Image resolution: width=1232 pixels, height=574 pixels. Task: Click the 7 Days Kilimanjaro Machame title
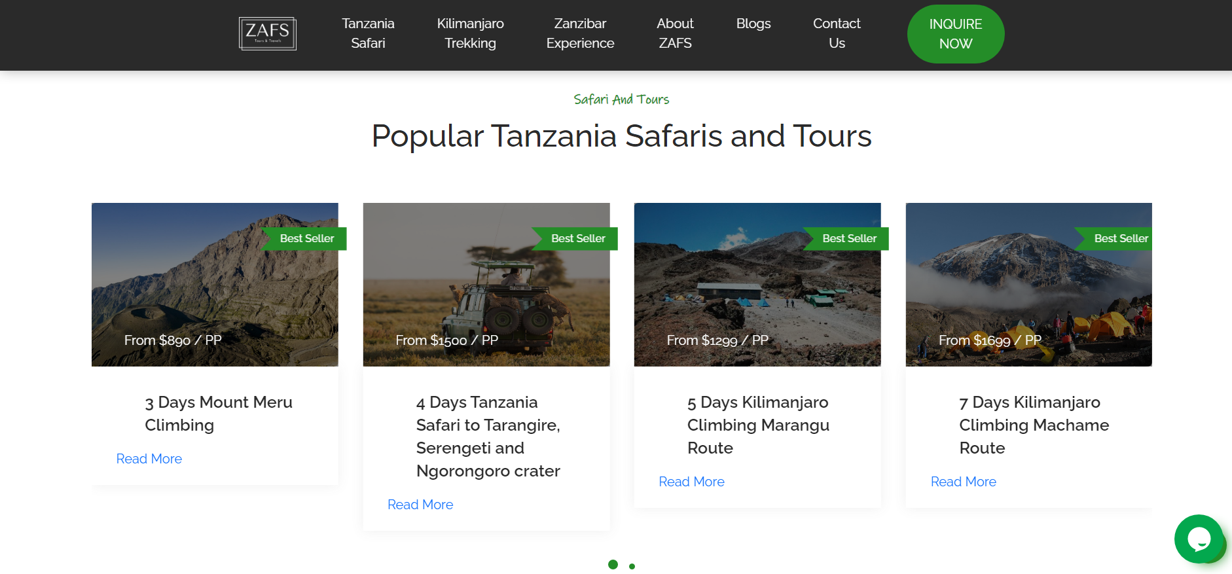[x=1034, y=425]
